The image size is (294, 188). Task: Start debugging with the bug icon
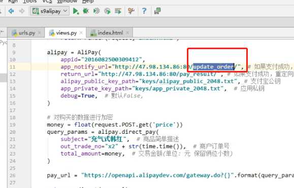(x=86, y=11)
